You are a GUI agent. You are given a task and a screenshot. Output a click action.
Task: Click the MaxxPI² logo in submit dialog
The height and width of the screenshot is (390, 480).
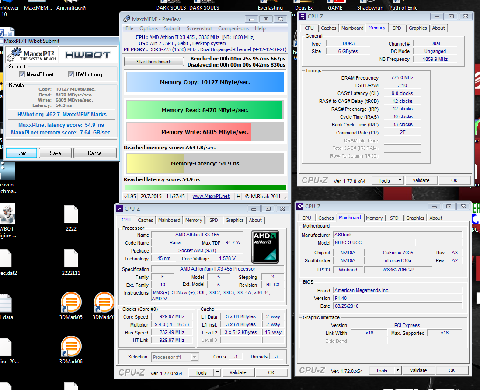[31, 55]
